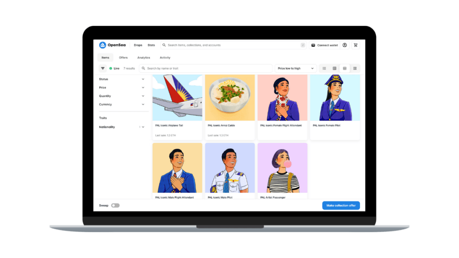Open PAL Iconic Arroz Caldo title
Screen dimensions: 459x258
tap(221, 125)
